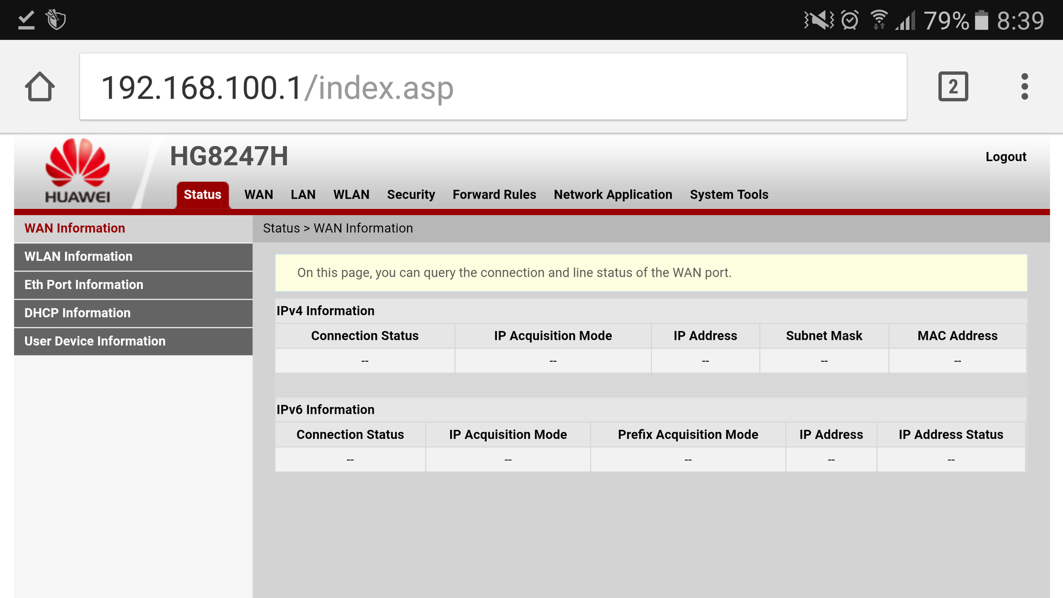
Task: Go to the WLAN tab
Action: pos(351,195)
